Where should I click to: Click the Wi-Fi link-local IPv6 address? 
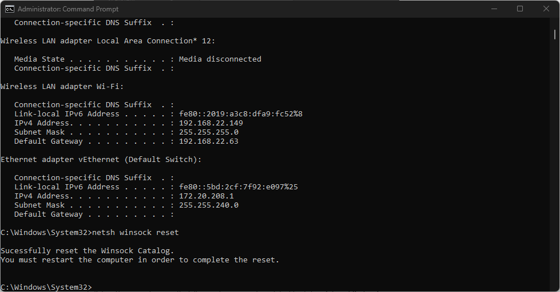[x=240, y=114]
